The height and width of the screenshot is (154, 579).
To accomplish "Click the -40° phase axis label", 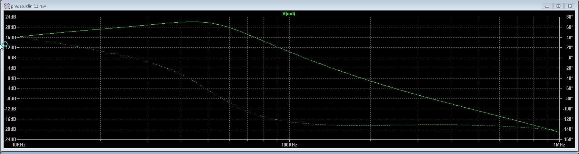I will 569,78.
